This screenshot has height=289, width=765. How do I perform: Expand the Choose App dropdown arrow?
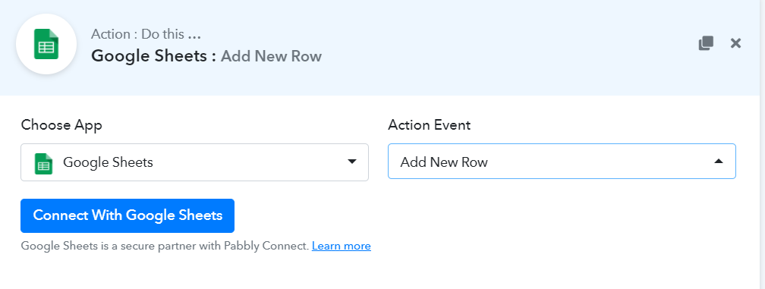352,162
